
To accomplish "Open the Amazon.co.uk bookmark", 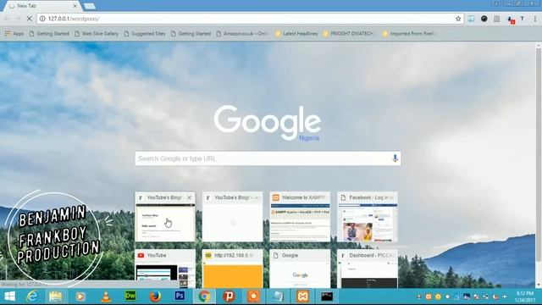I will coord(242,34).
